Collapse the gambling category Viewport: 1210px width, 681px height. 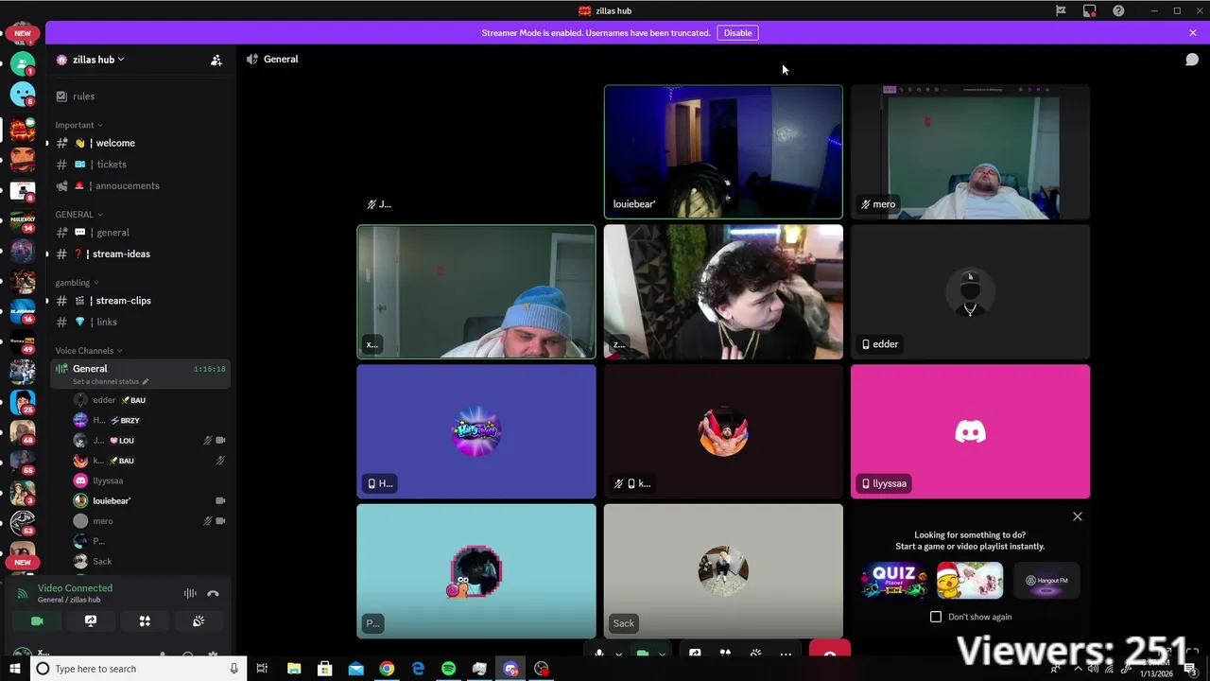pos(78,283)
